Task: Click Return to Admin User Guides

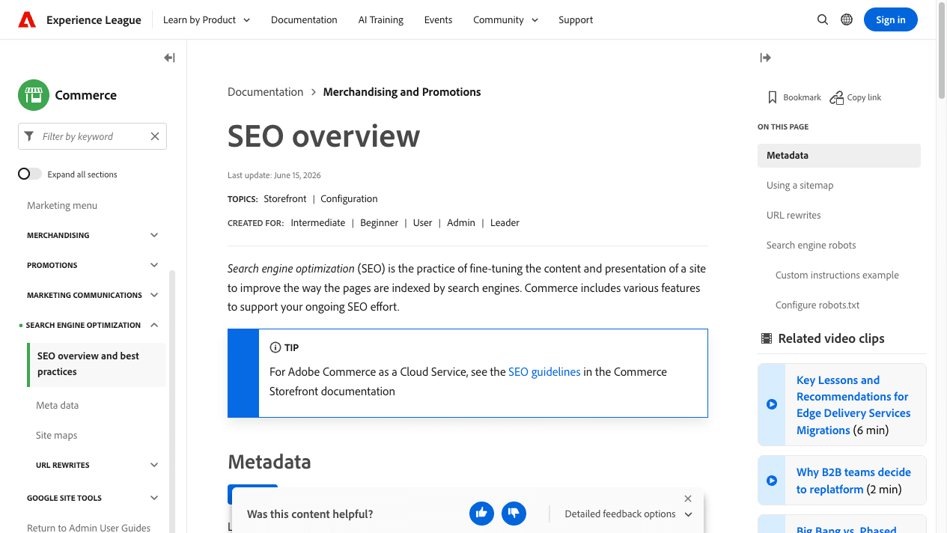Action: [x=88, y=527]
